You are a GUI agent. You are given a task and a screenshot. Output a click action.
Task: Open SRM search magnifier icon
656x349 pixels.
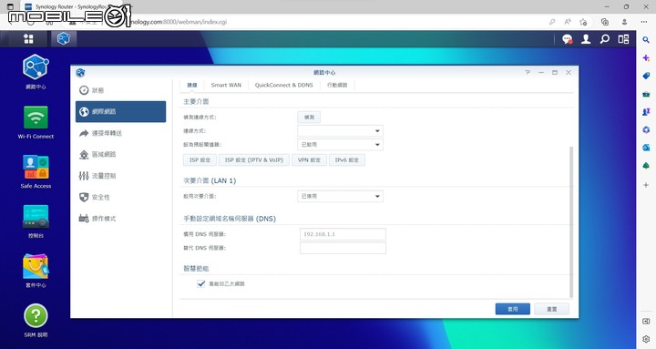tap(605, 39)
